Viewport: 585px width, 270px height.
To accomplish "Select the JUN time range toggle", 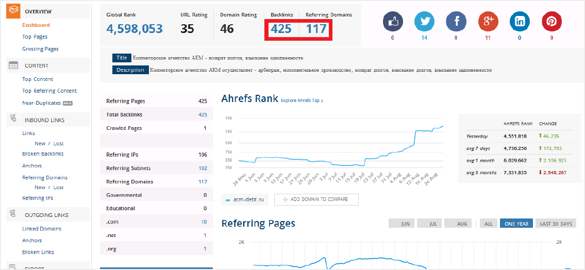I will click(x=405, y=224).
